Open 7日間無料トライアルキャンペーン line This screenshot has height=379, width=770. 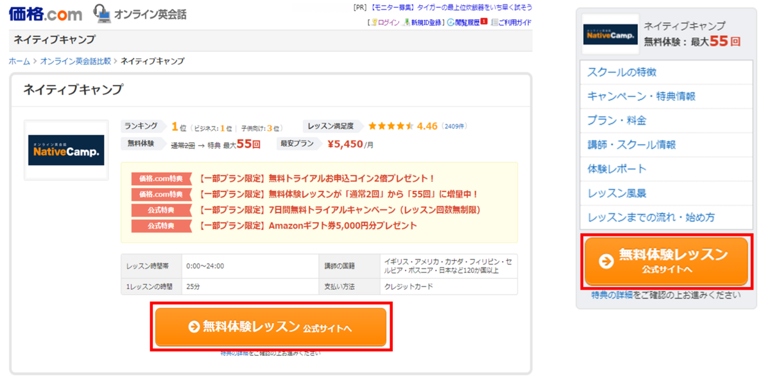point(339,209)
